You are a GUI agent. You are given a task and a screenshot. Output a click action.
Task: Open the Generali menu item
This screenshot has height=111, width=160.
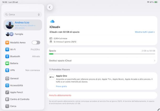(14, 78)
